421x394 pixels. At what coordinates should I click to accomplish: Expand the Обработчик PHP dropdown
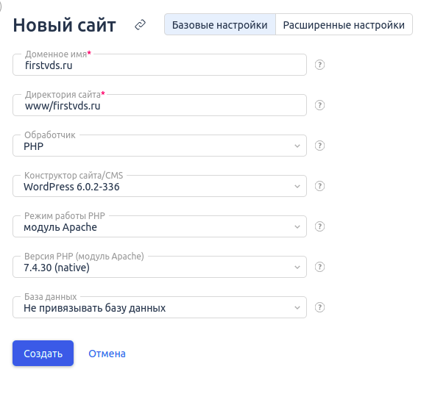point(160,146)
